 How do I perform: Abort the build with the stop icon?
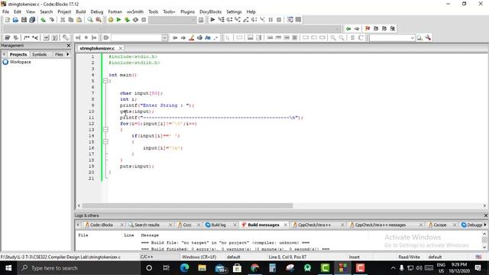pyautogui.click(x=144, y=20)
